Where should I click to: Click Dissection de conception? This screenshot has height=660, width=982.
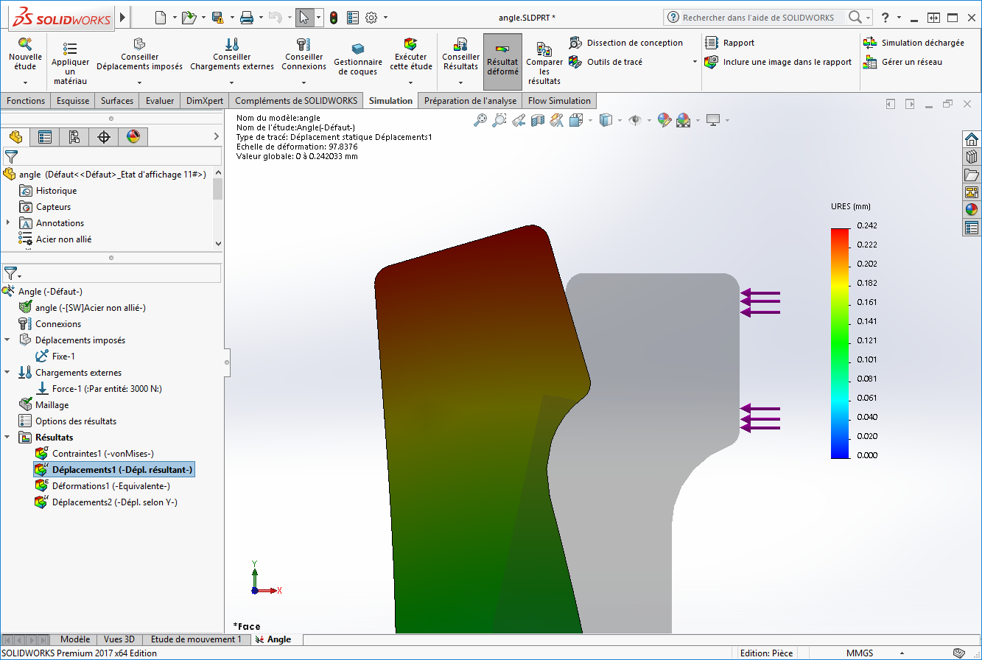coord(626,43)
